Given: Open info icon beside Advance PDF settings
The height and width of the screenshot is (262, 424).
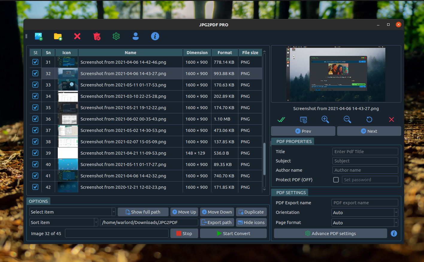Looking at the screenshot, I should [x=394, y=233].
